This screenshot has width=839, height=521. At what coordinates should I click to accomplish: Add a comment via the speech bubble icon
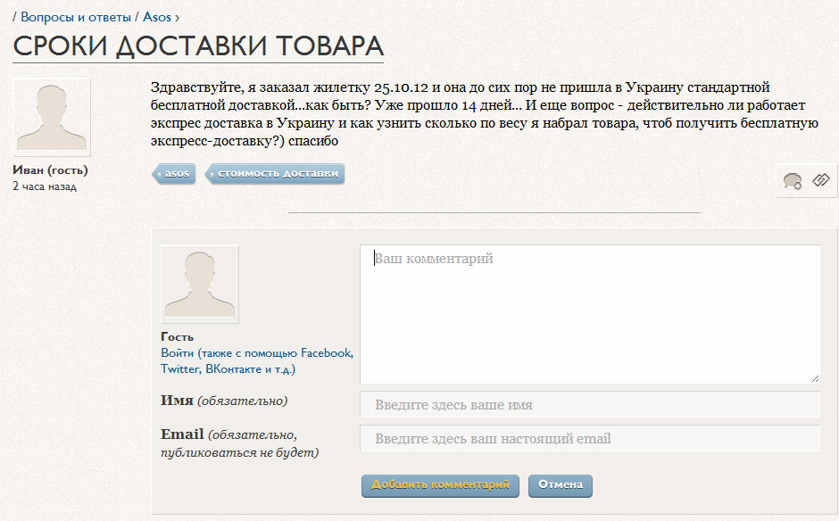[793, 180]
